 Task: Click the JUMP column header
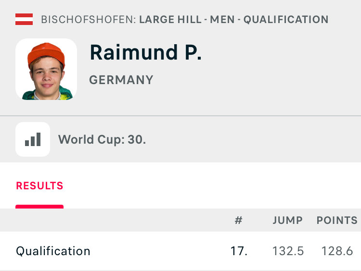click(287, 220)
